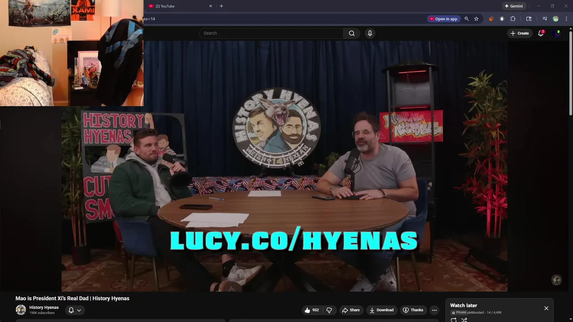Click Open in app in address bar
Viewport: 573px width, 322px height.
click(x=443, y=19)
